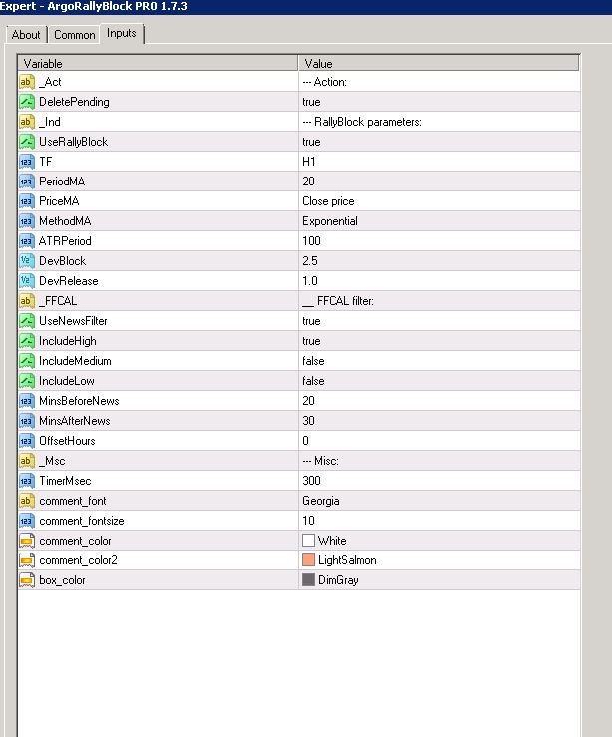
Task: Click the string icon beside _FFCAL
Action: click(x=27, y=301)
